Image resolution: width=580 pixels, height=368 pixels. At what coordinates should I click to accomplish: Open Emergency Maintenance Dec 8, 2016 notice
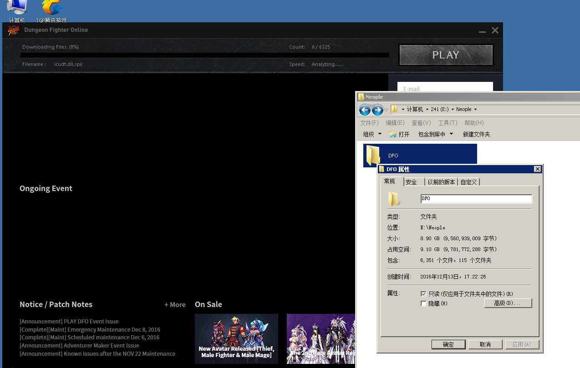click(90, 329)
